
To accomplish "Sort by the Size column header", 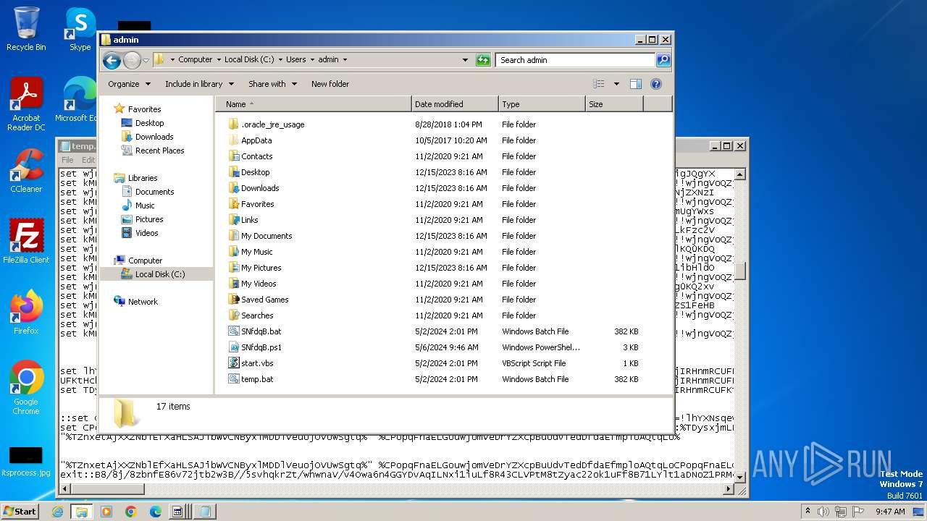I will point(613,104).
